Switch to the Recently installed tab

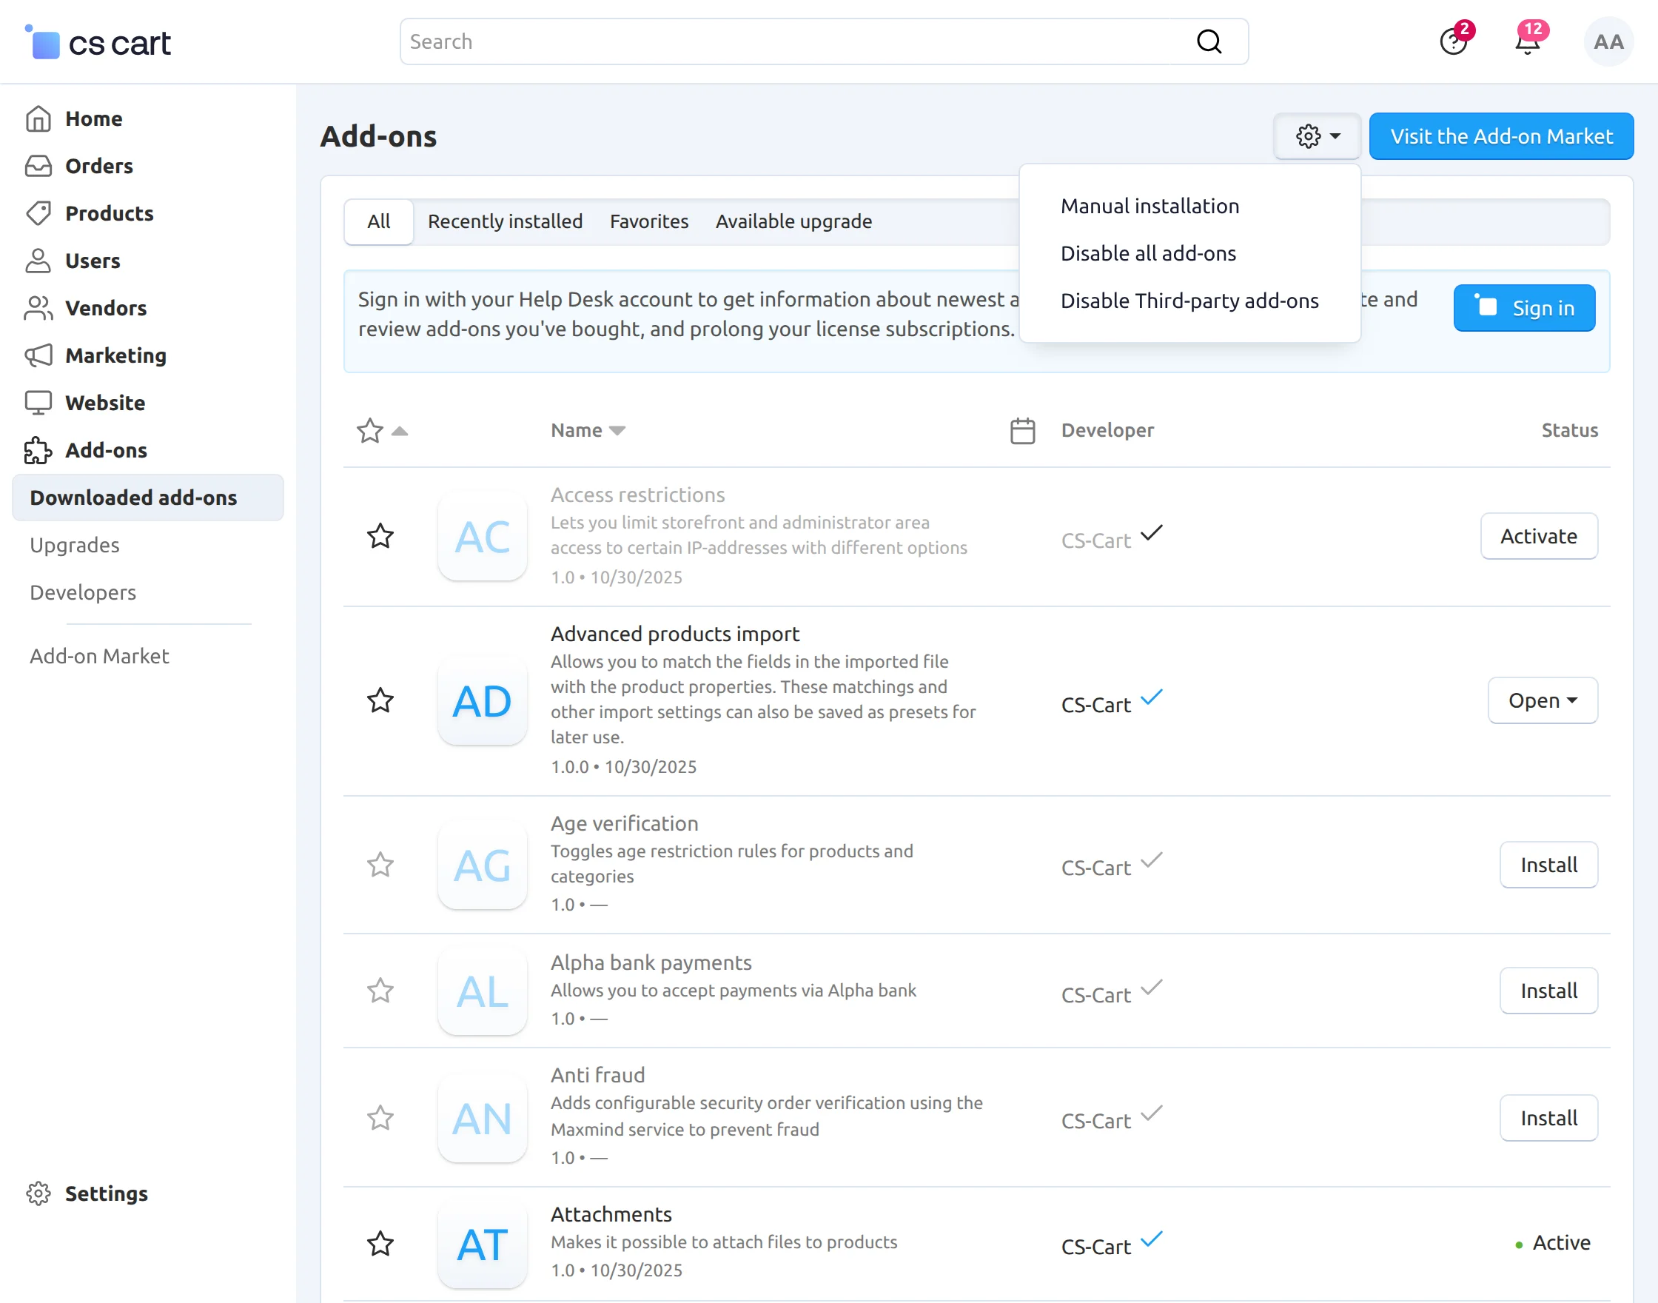point(505,222)
